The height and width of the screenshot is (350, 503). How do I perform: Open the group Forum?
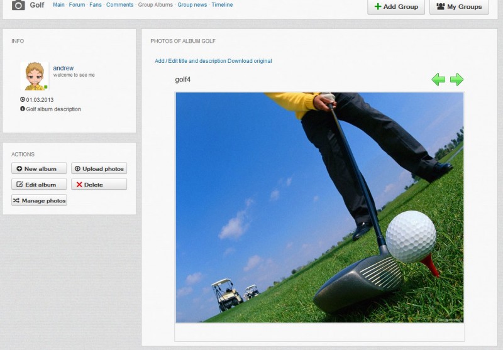[77, 5]
